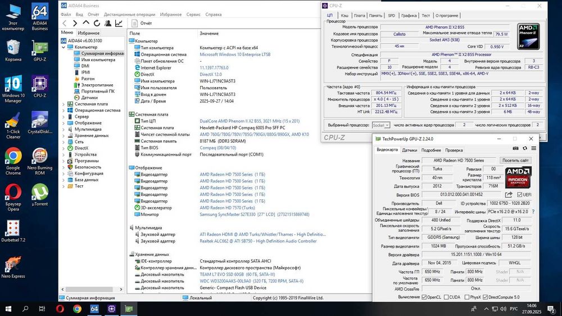Click GPU-Z BIOS export share icon
Image resolution: width=562 pixels, height=316 pixels.
pyautogui.click(x=509, y=195)
